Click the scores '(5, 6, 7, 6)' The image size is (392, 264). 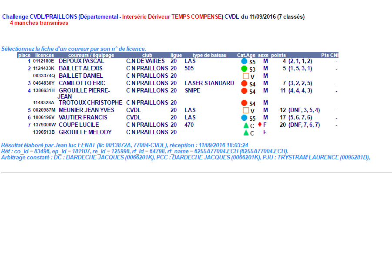(x=300, y=117)
